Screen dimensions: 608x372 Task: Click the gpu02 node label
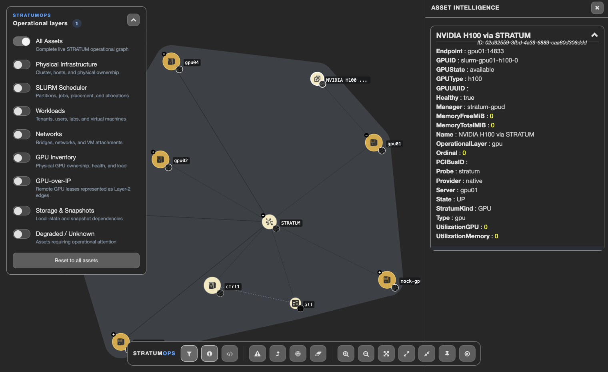click(x=181, y=161)
